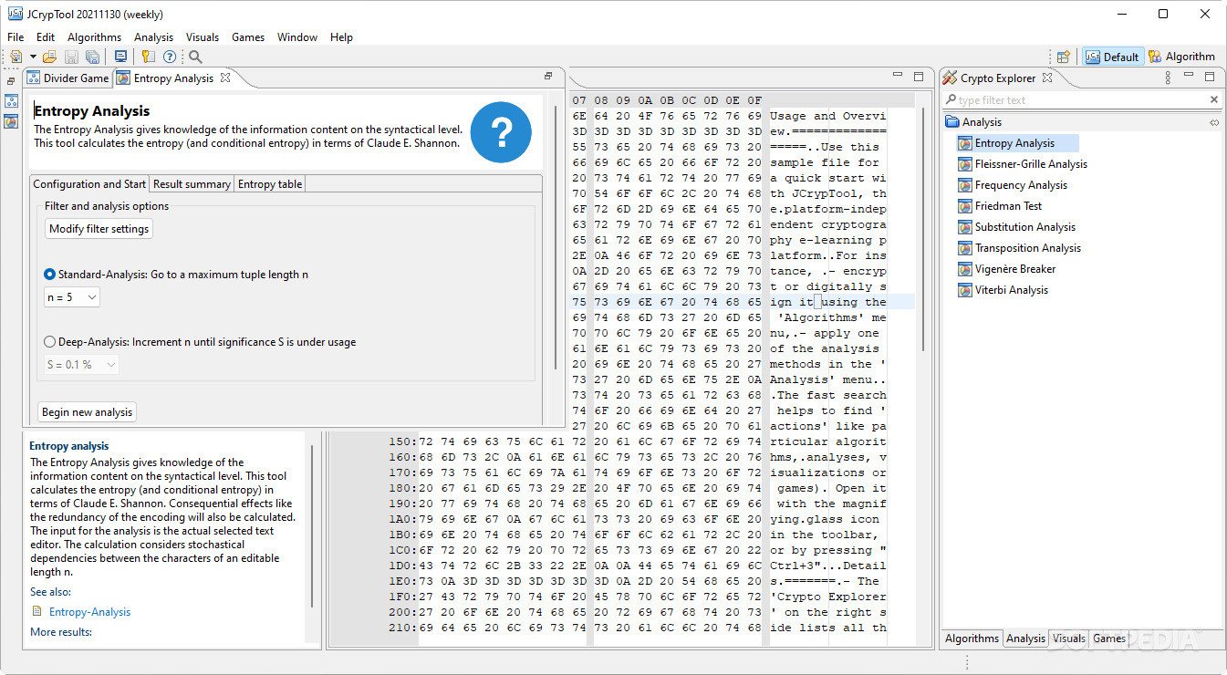
Task: Click the New file toolbar icon
Action: point(16,57)
